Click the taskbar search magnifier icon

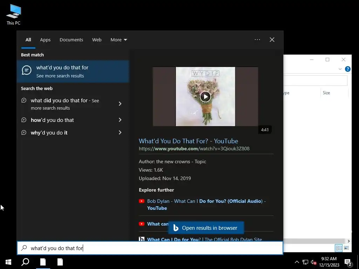[25, 262]
